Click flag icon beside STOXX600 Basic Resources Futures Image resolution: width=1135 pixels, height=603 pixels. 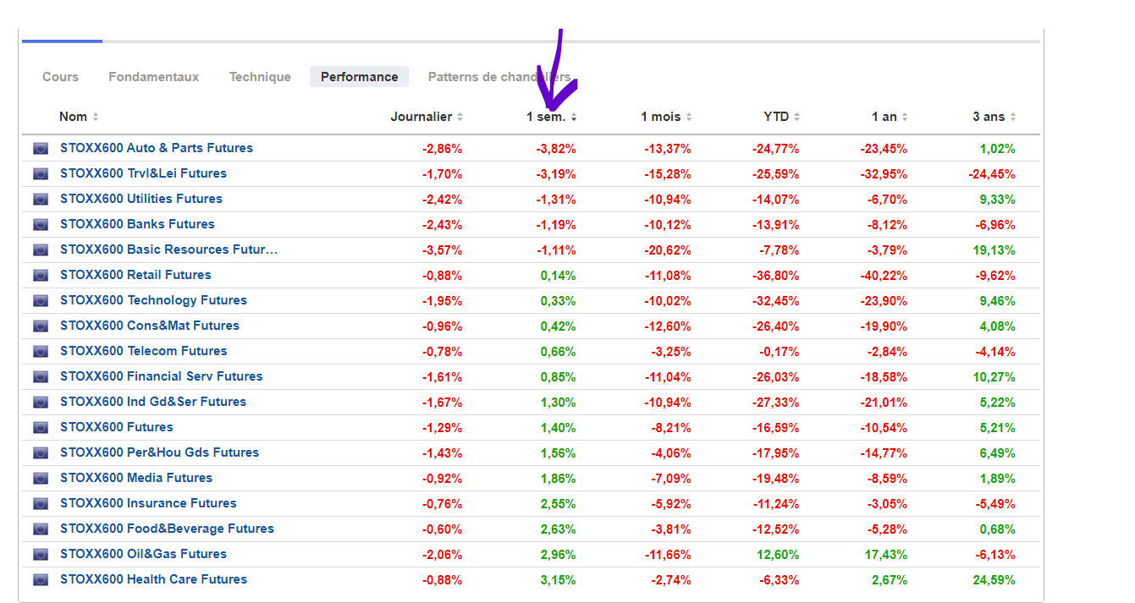41,249
